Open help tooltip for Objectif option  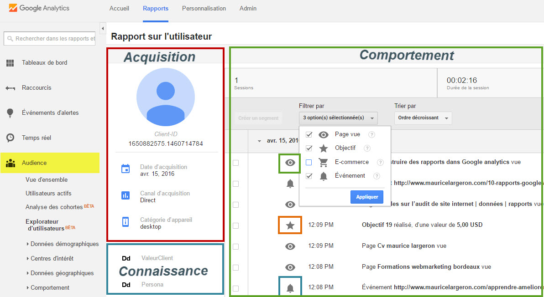click(x=367, y=148)
